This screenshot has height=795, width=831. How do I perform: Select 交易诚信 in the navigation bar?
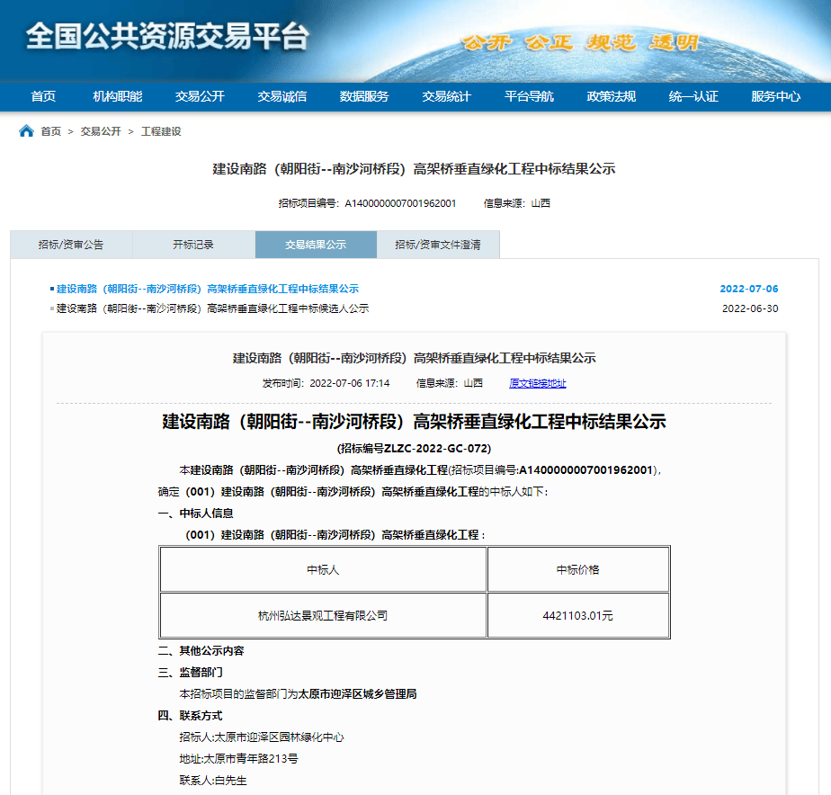[281, 97]
